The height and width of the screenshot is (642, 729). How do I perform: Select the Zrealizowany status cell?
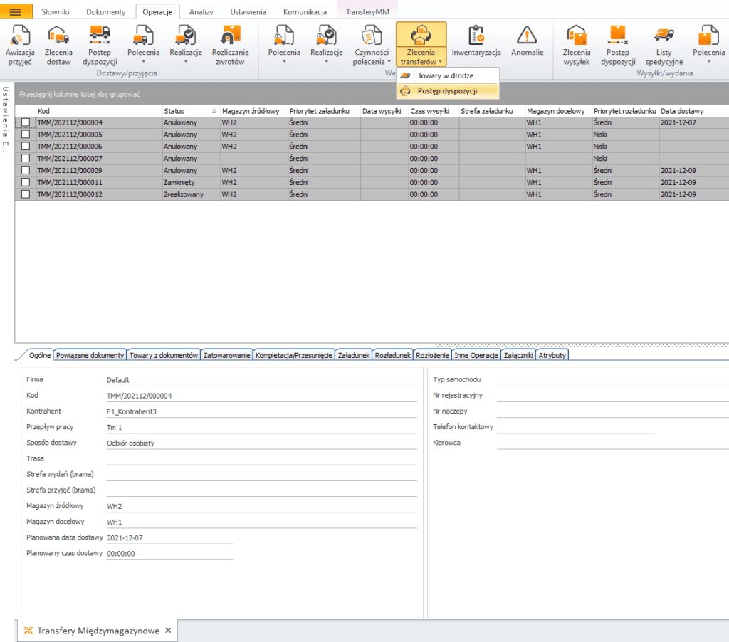point(191,194)
